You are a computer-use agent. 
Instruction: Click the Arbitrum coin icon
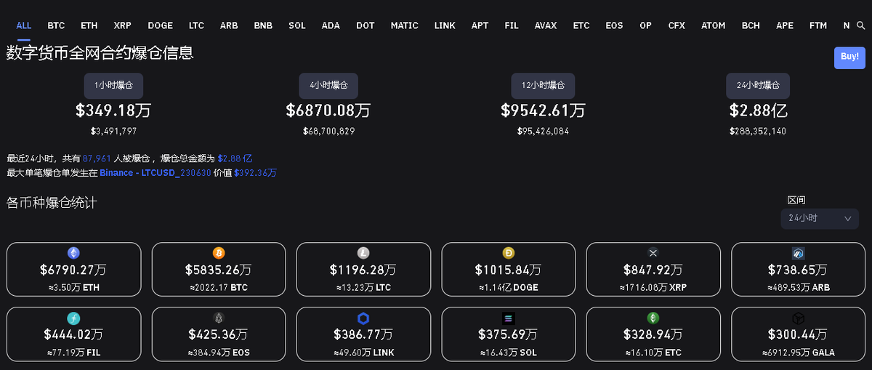click(x=798, y=253)
